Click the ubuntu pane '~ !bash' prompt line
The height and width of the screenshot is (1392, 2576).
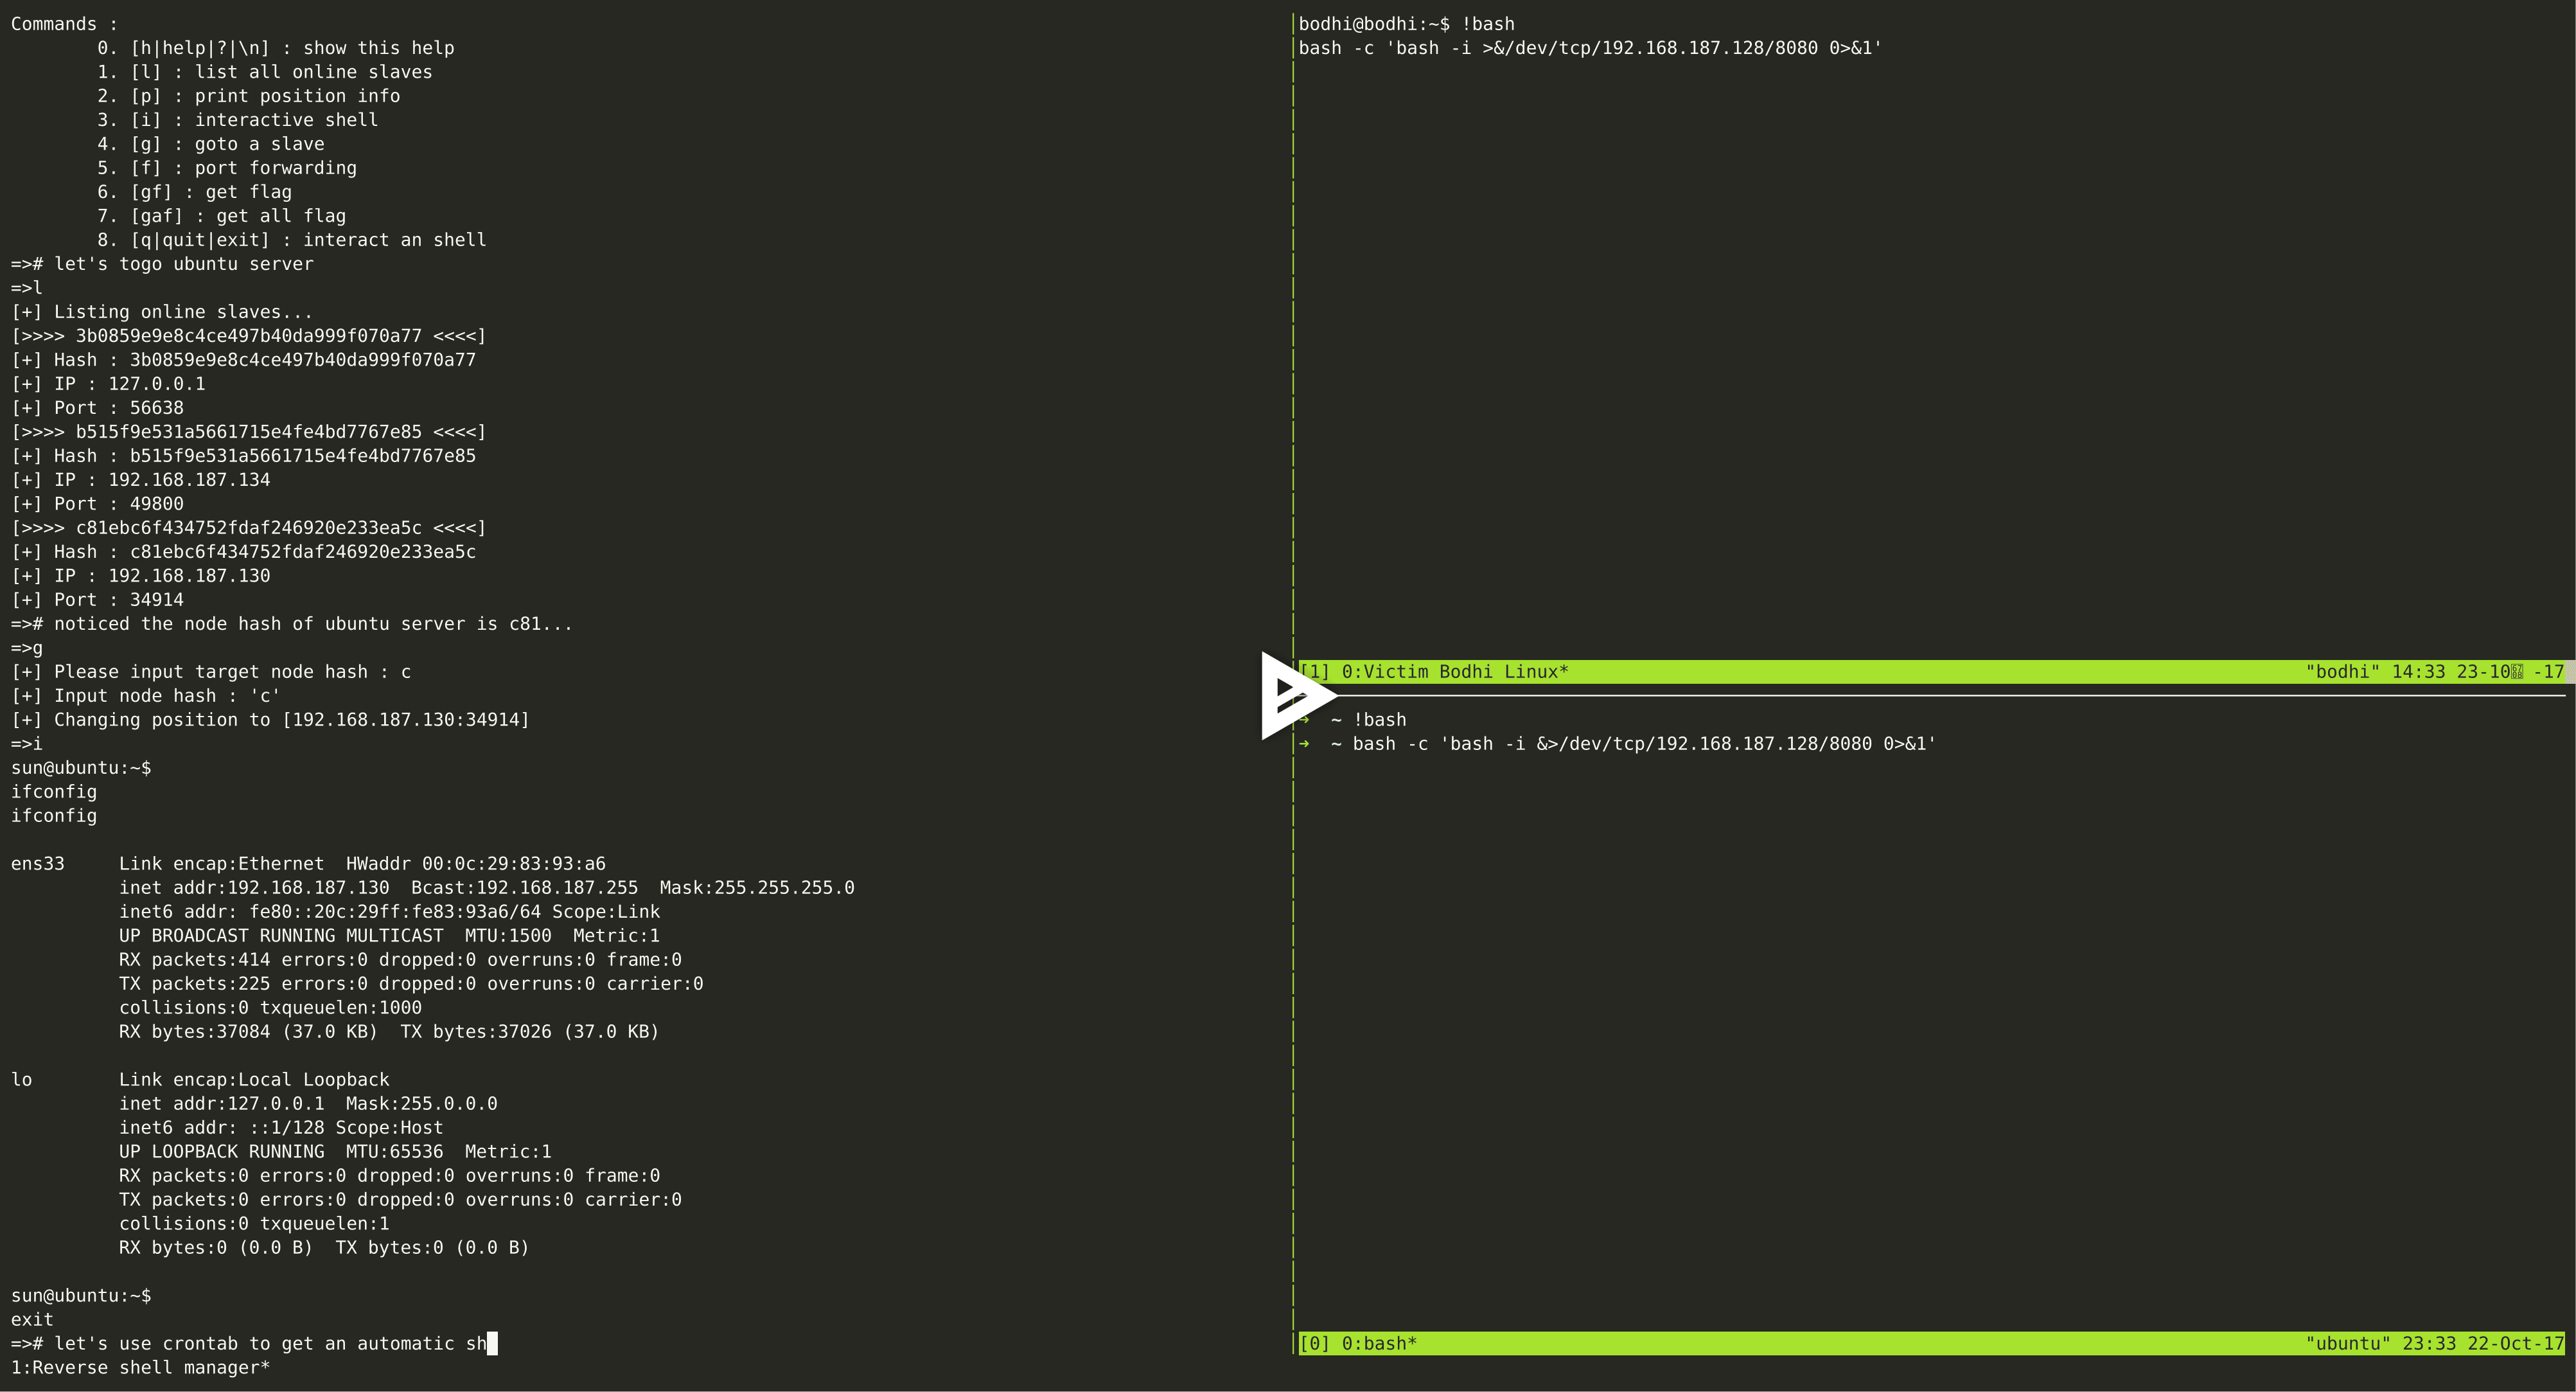coord(1353,720)
